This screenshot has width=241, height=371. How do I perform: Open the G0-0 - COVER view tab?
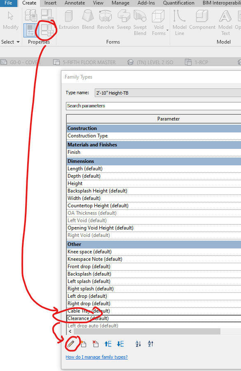click(21, 62)
